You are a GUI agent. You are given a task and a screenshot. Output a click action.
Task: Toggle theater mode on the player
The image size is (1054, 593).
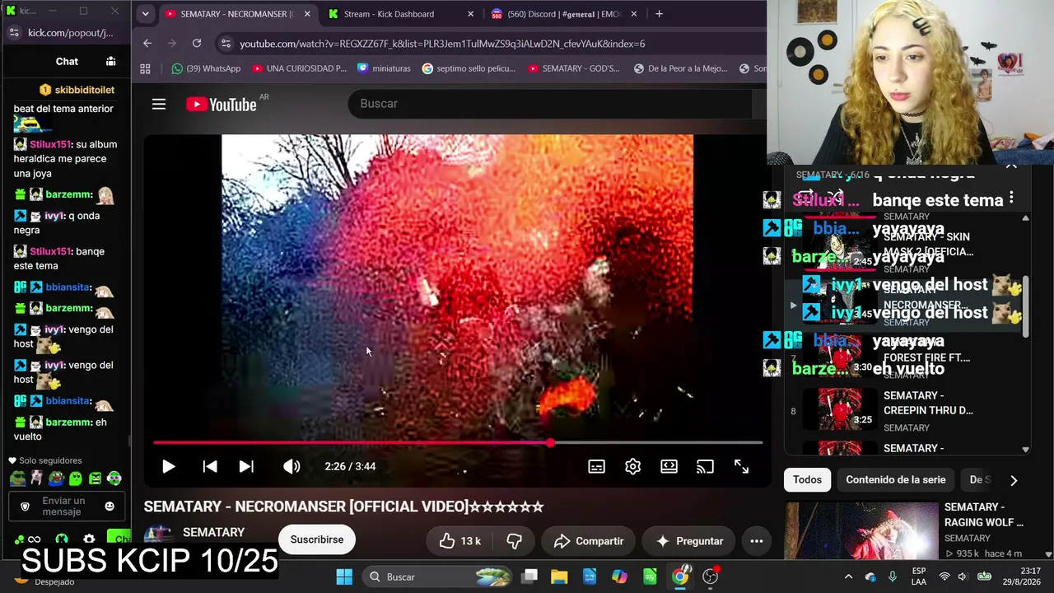669,466
